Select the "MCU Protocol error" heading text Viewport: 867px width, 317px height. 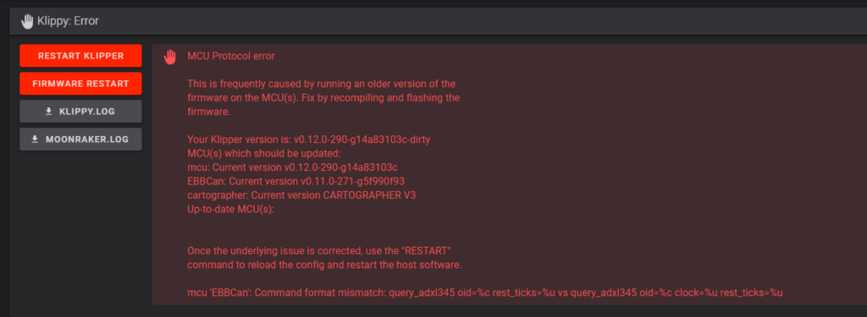231,56
